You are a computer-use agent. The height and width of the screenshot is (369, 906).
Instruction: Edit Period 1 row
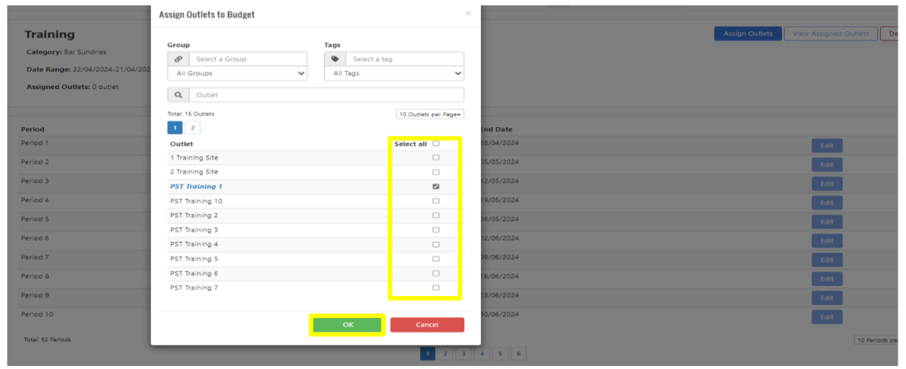tap(827, 145)
